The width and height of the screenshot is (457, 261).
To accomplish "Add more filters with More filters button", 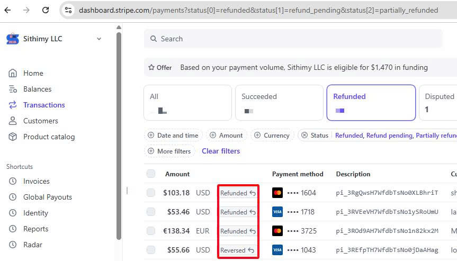I will pos(169,151).
